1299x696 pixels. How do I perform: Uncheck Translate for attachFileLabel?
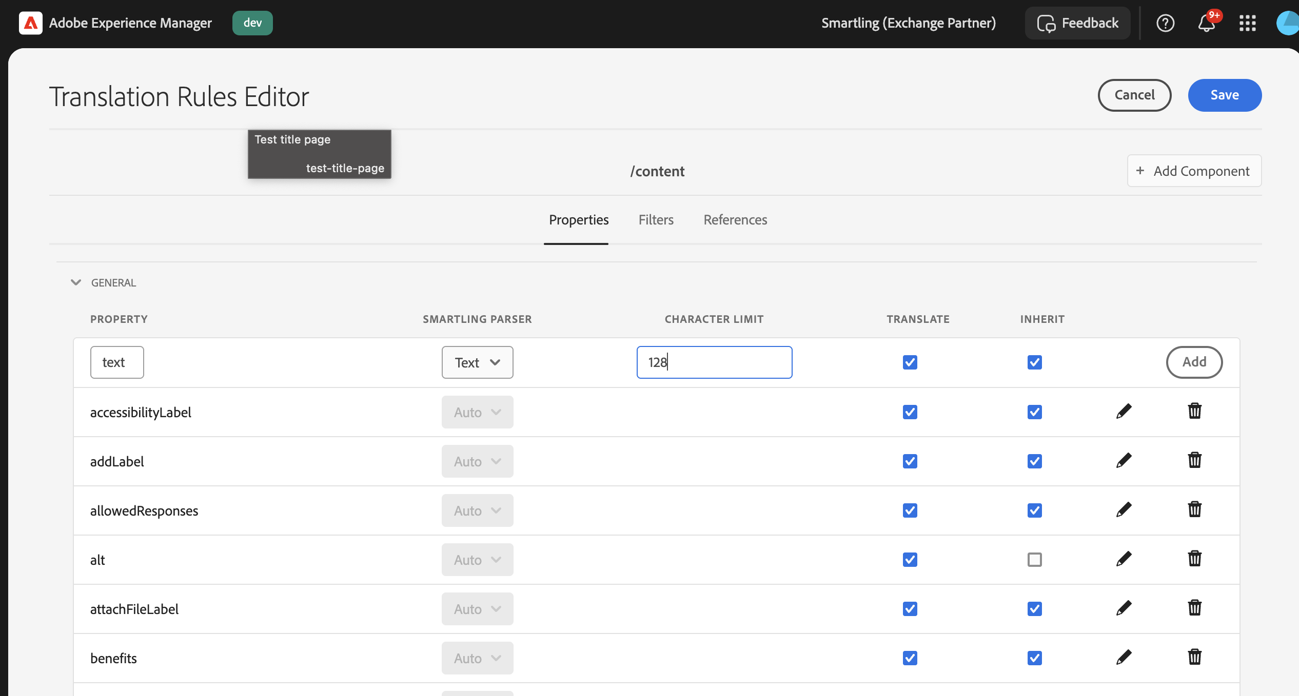pyautogui.click(x=910, y=609)
